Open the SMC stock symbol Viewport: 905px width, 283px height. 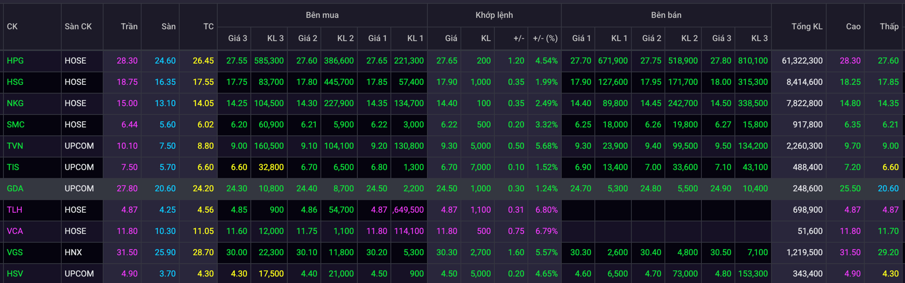(x=16, y=125)
